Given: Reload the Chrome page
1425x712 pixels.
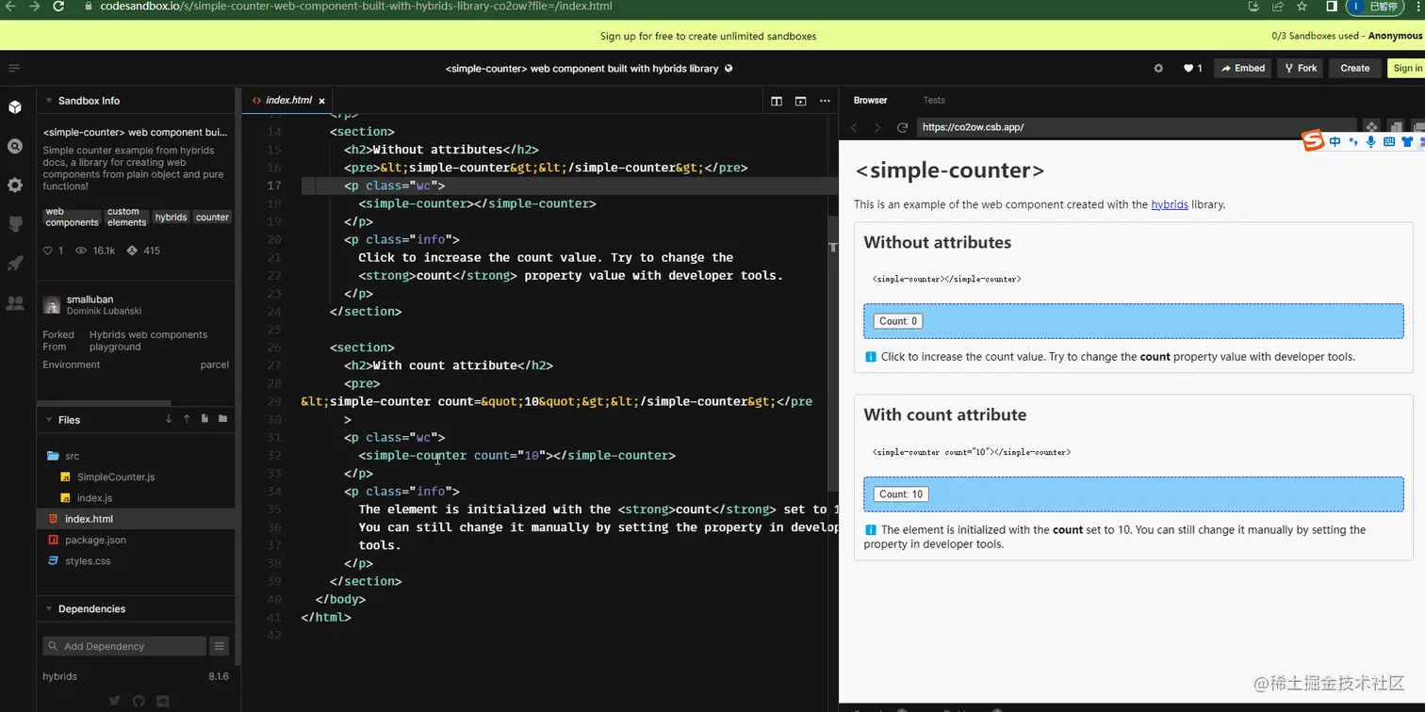Looking at the screenshot, I should coord(58,6).
